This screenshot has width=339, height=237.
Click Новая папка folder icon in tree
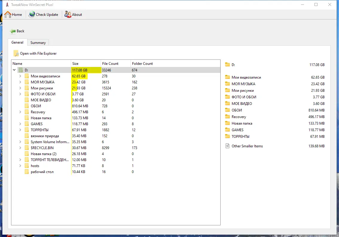[x=27, y=118]
